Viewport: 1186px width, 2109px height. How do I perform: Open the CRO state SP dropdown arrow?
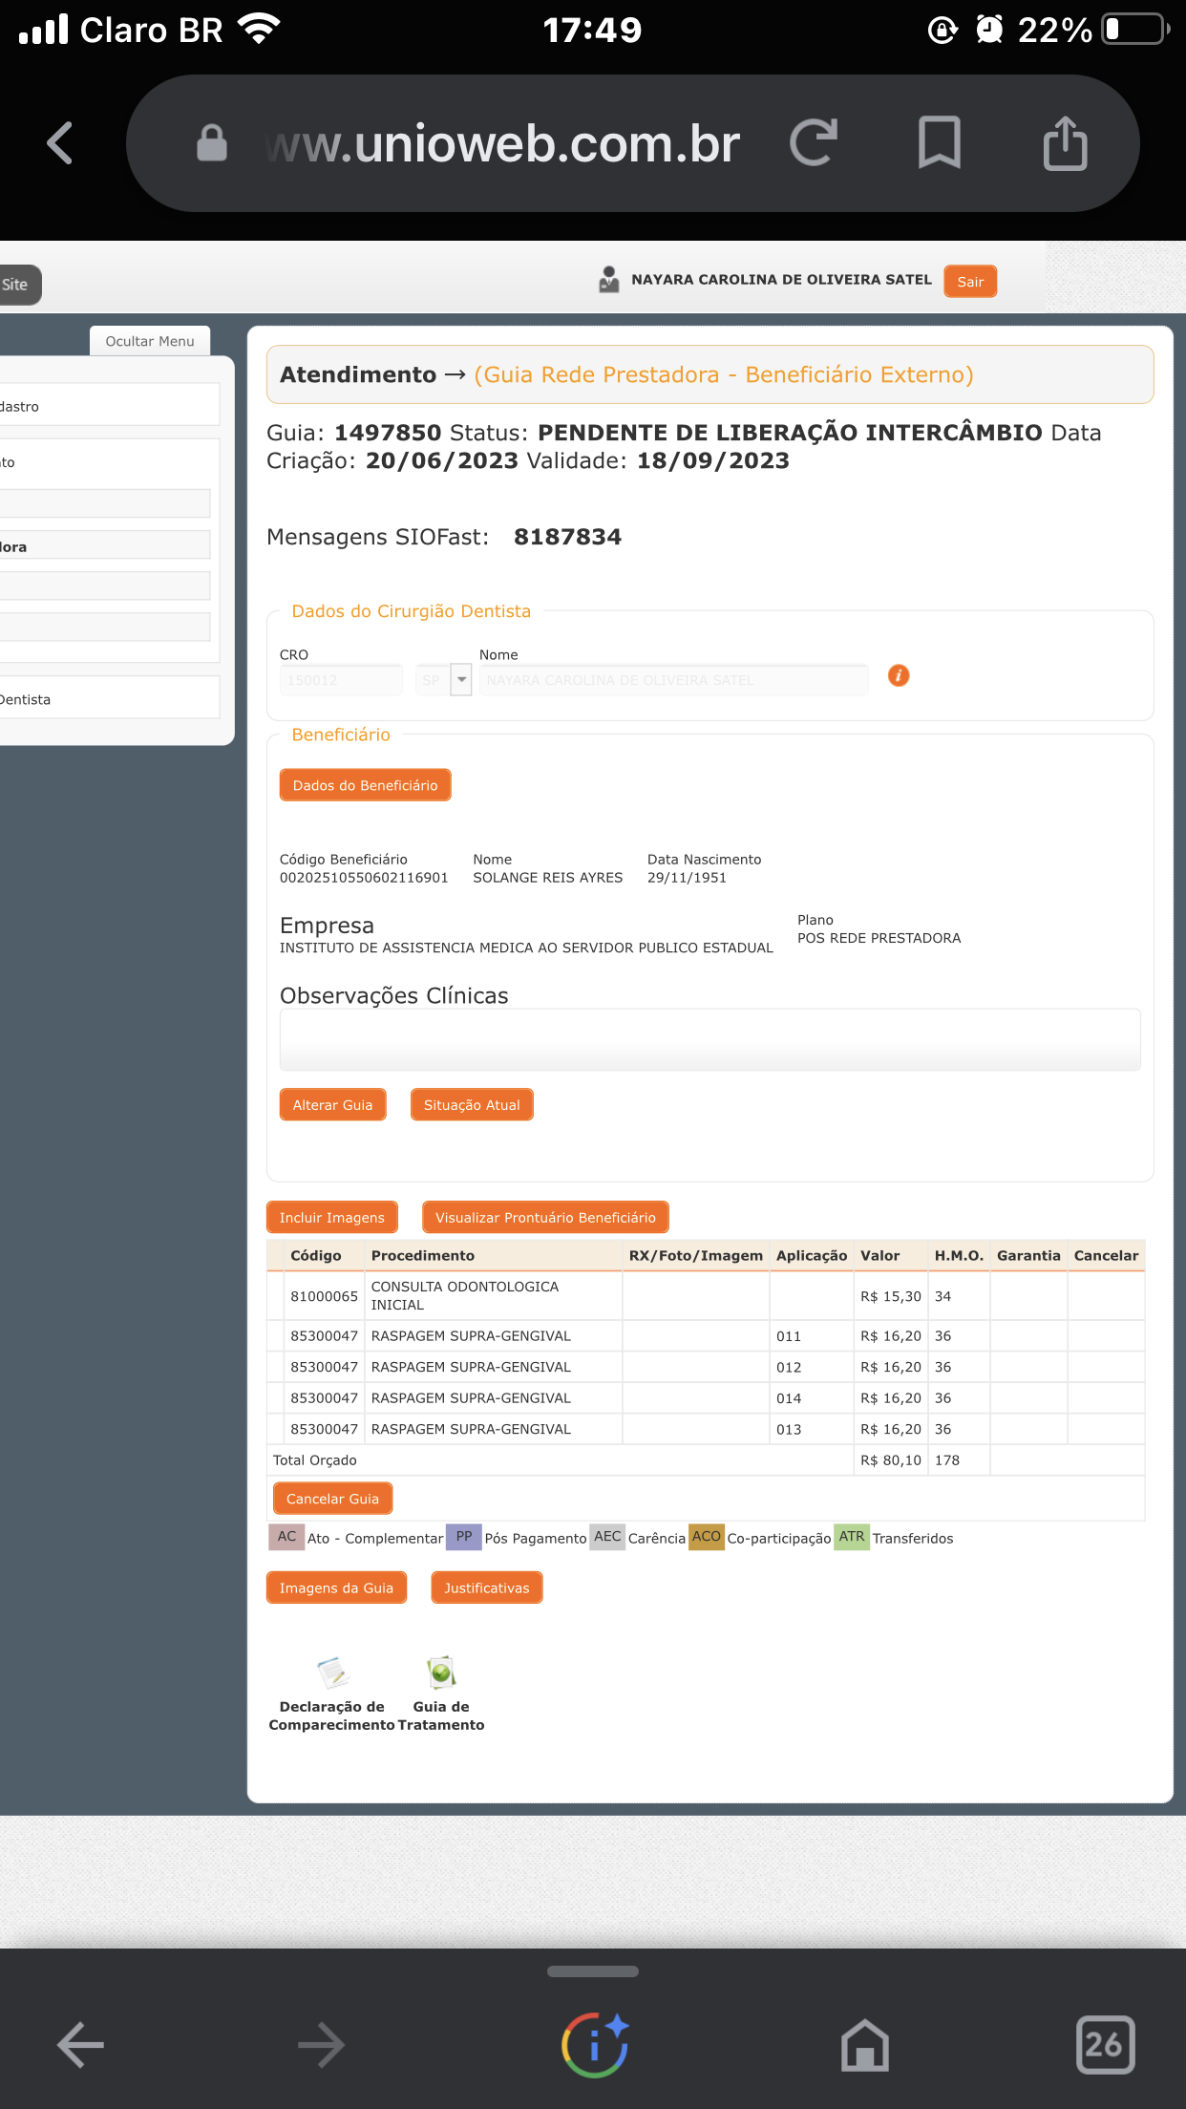461,680
